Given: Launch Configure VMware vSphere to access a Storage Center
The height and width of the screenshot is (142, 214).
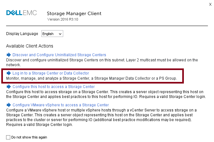Looking at the screenshot, I should [x=61, y=105].
